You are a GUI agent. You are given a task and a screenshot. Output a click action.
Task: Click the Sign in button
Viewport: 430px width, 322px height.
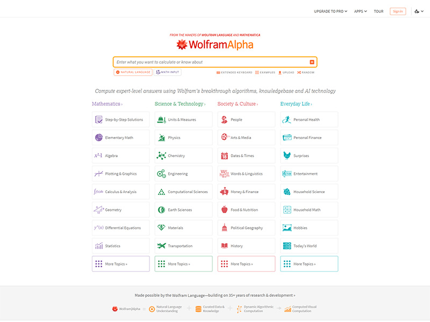pos(397,11)
